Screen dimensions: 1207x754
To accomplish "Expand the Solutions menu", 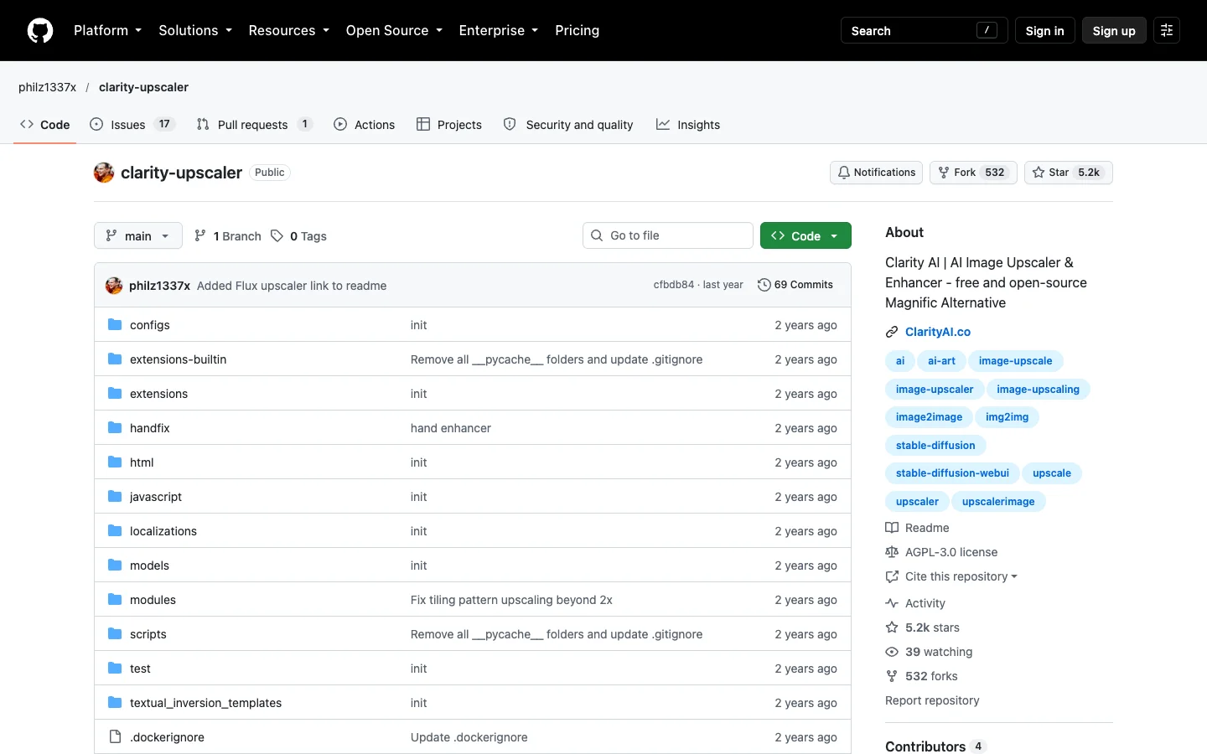I will (195, 30).
